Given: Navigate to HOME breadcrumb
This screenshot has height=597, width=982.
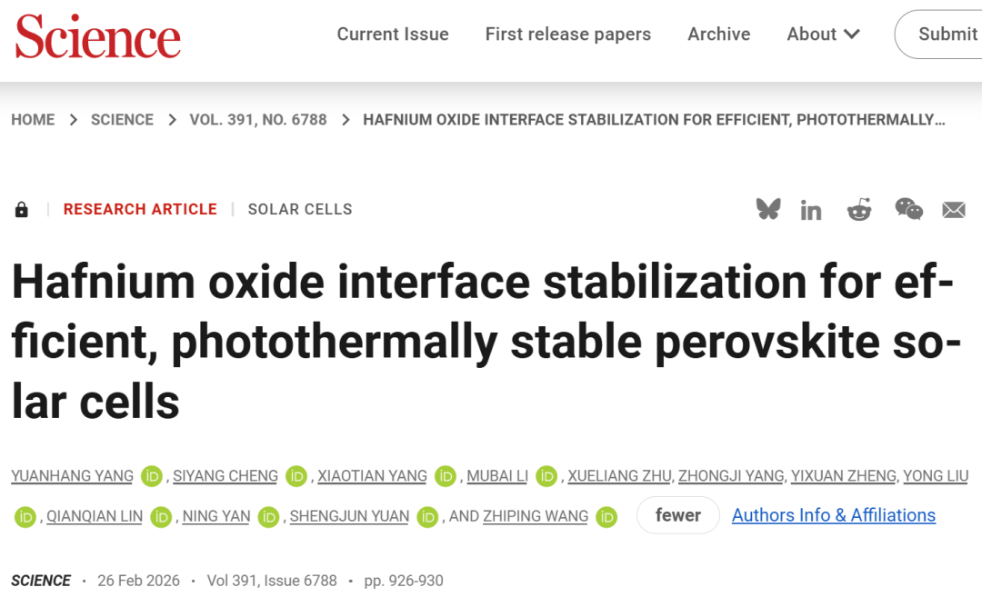Looking at the screenshot, I should (33, 120).
